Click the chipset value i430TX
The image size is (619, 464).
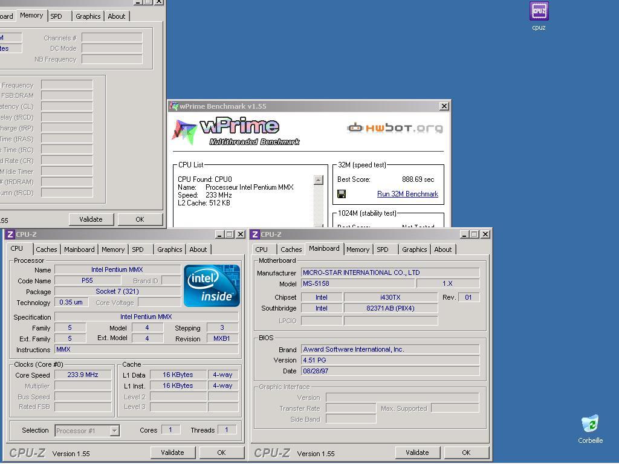click(391, 297)
